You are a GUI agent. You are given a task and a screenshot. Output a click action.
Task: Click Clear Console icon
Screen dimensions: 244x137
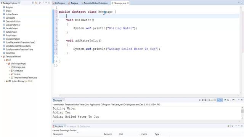209,100
